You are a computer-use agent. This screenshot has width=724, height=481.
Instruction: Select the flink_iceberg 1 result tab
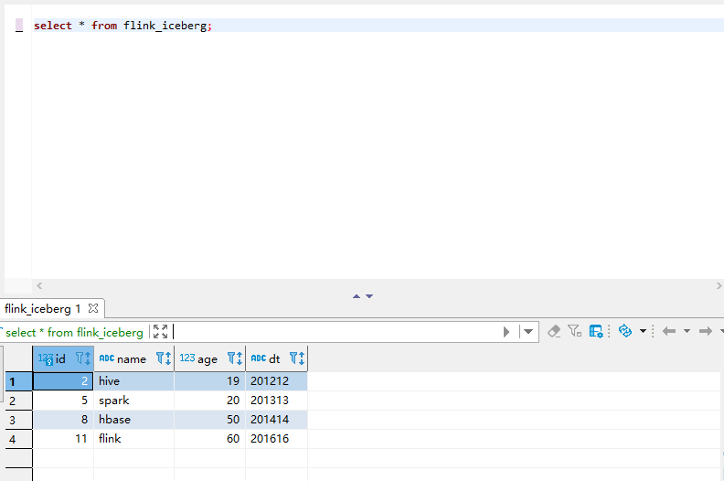click(43, 309)
